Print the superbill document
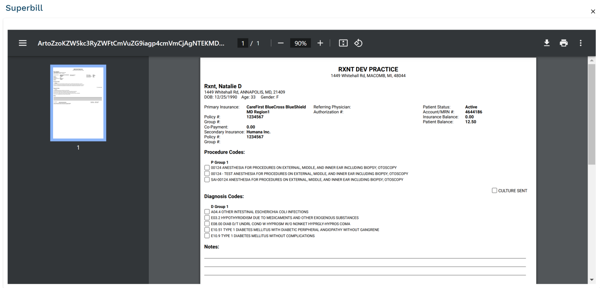The height and width of the screenshot is (288, 600). tap(564, 43)
